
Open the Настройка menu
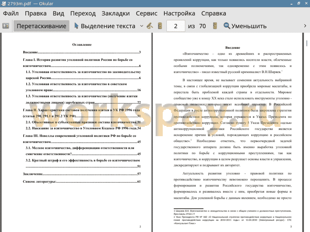179,13
